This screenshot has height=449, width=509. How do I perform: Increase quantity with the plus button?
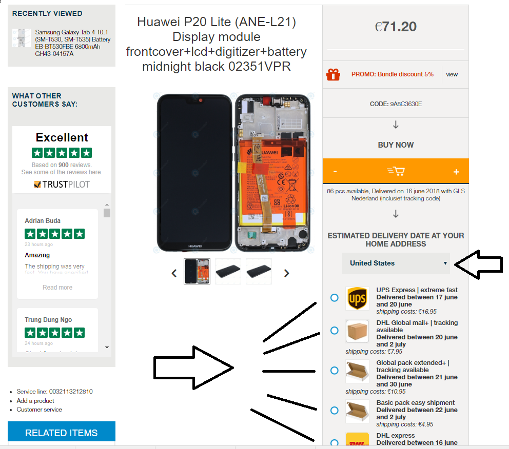(456, 172)
